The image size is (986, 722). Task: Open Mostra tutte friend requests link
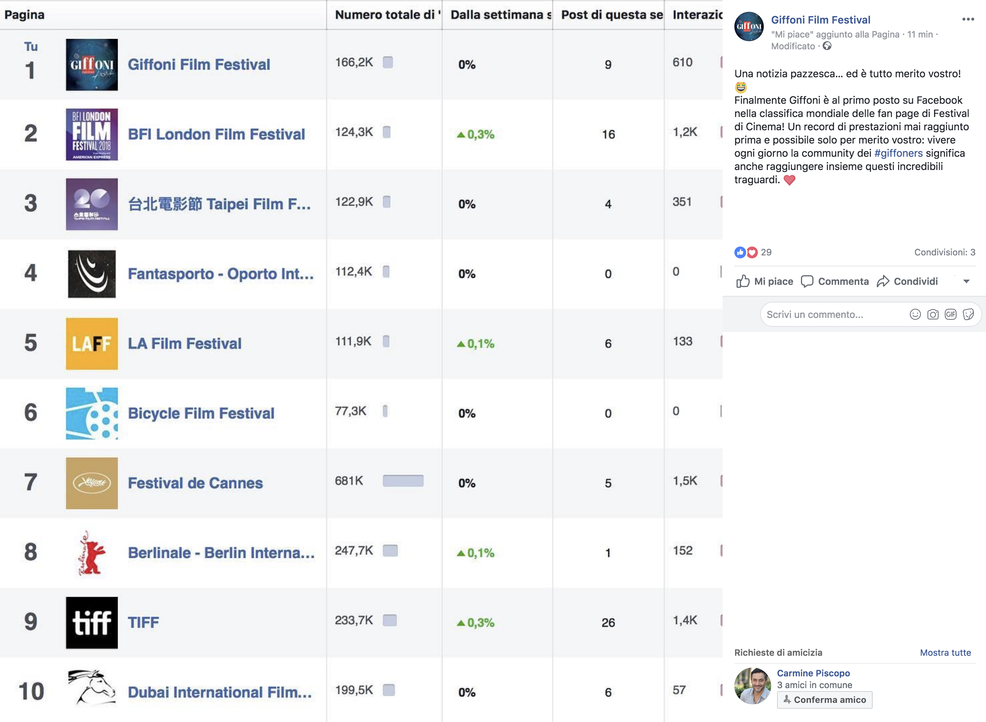945,652
